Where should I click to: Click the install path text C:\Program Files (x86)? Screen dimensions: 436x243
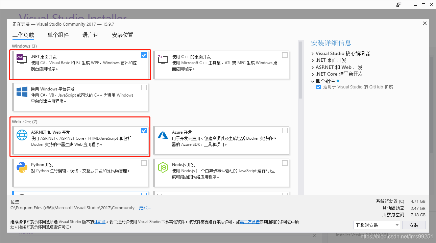pyautogui.click(x=72, y=208)
